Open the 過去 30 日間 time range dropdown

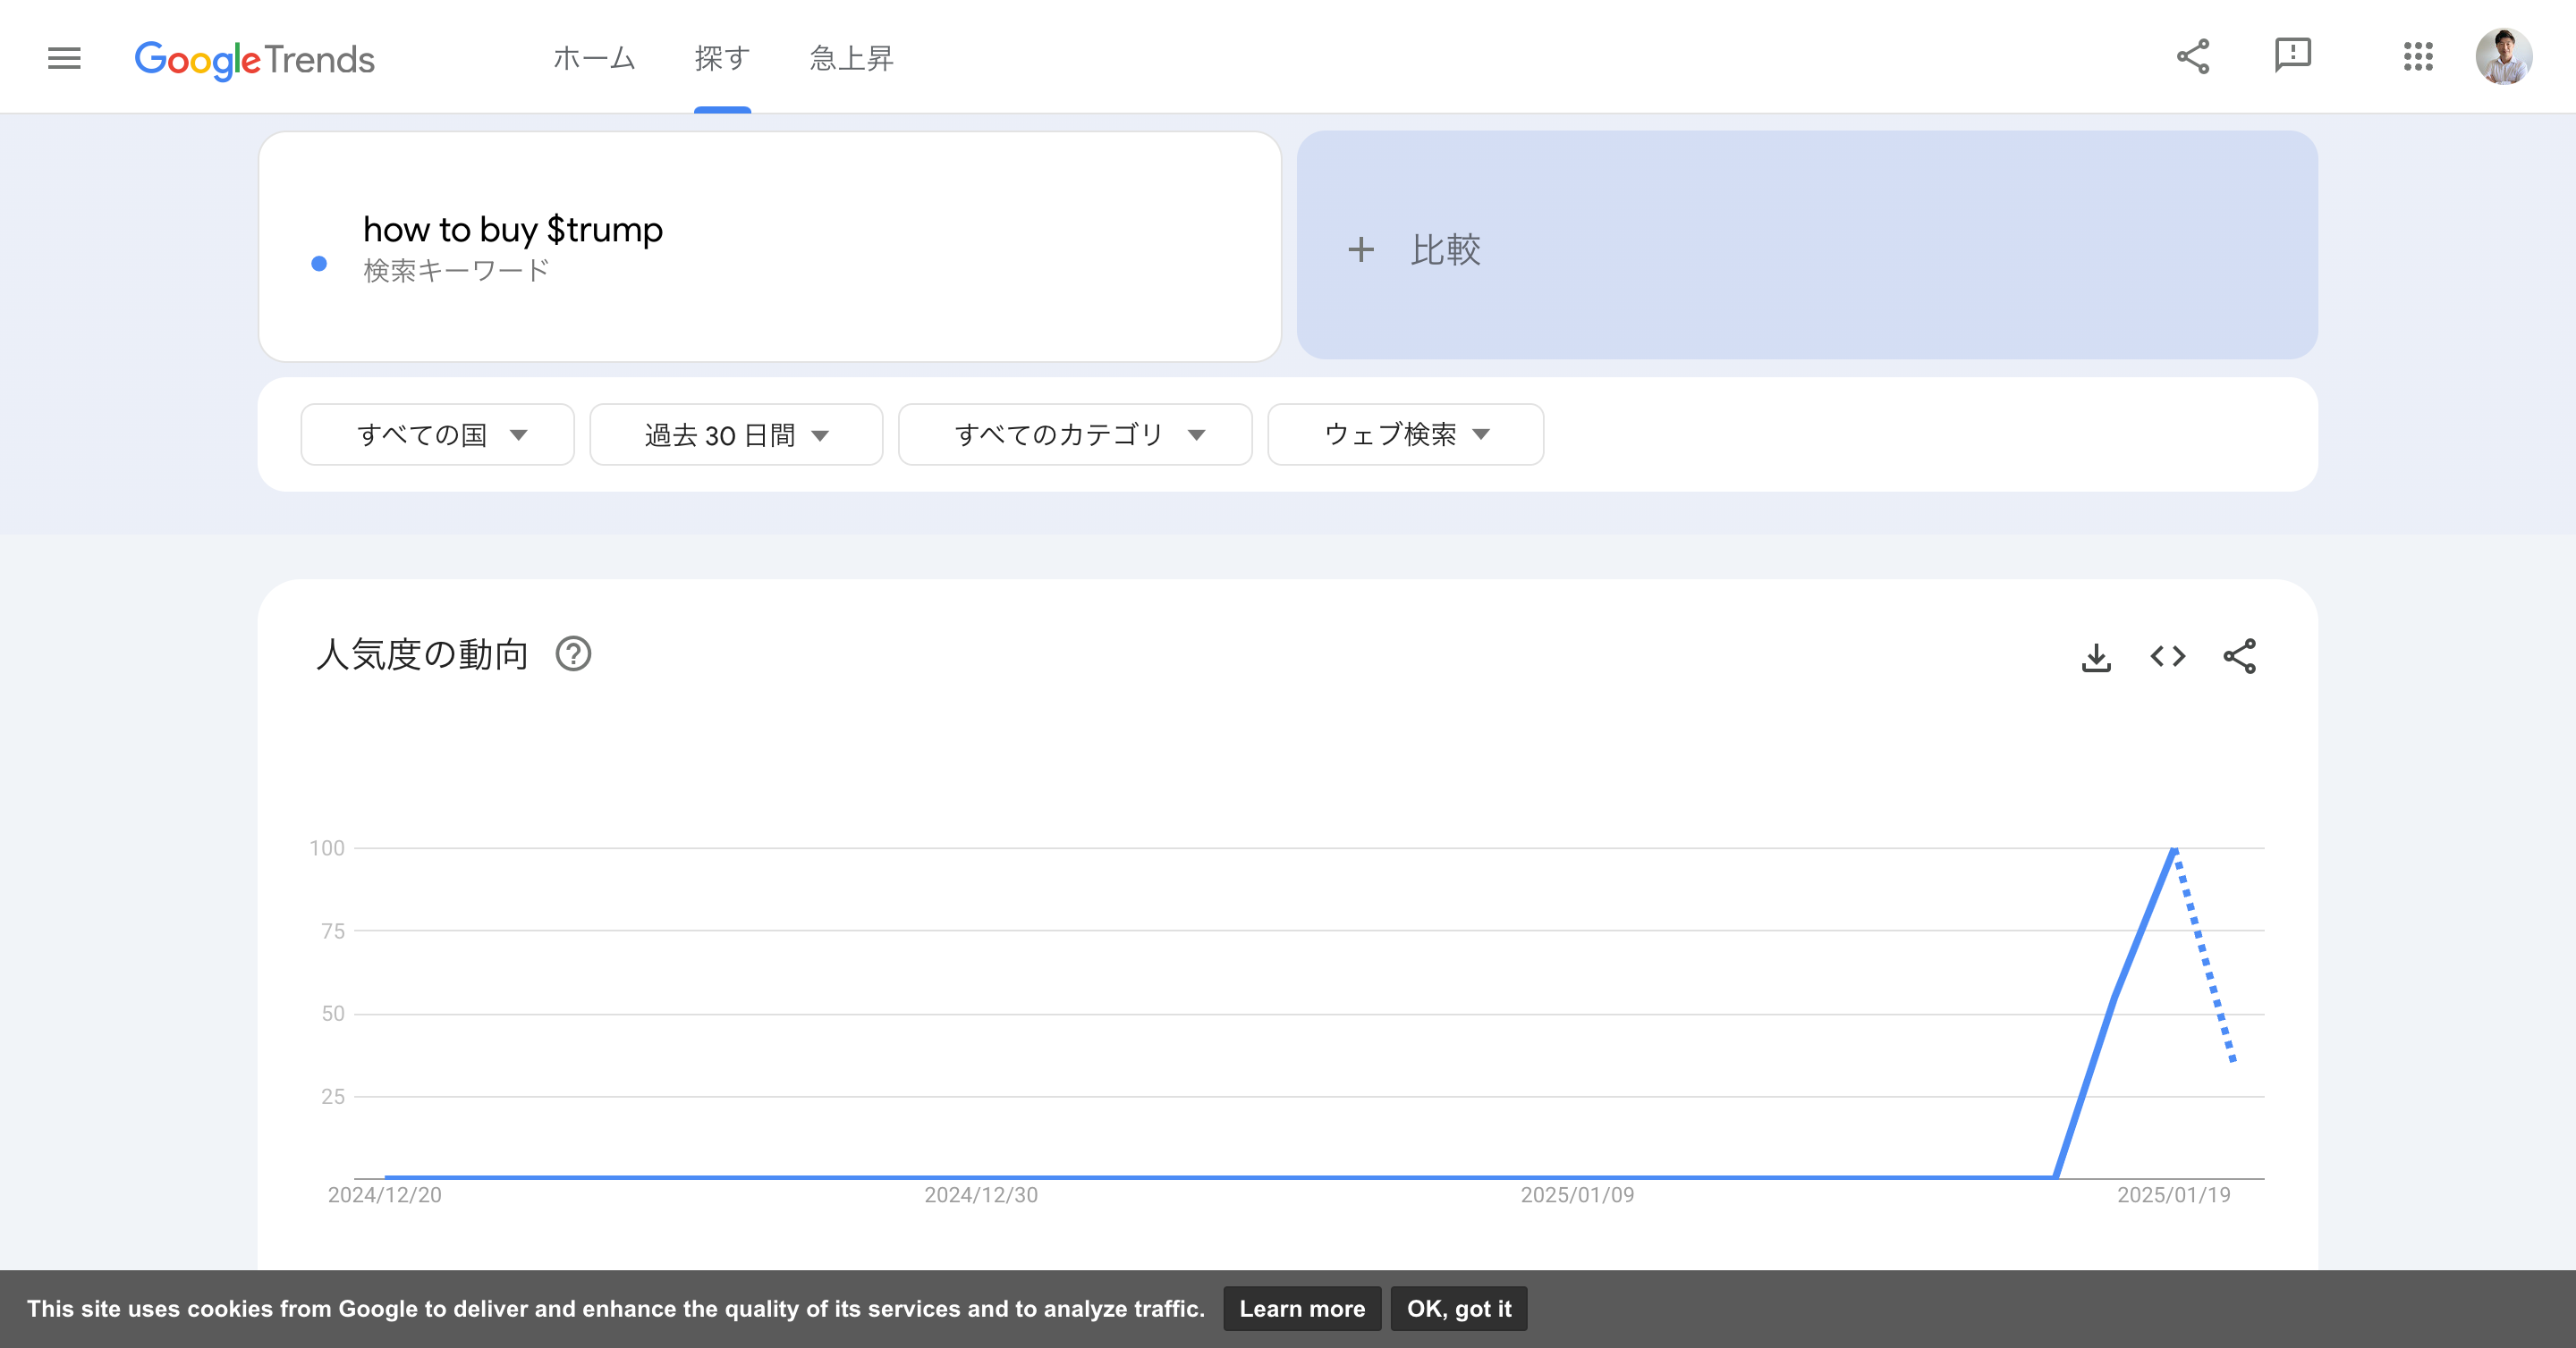[736, 434]
